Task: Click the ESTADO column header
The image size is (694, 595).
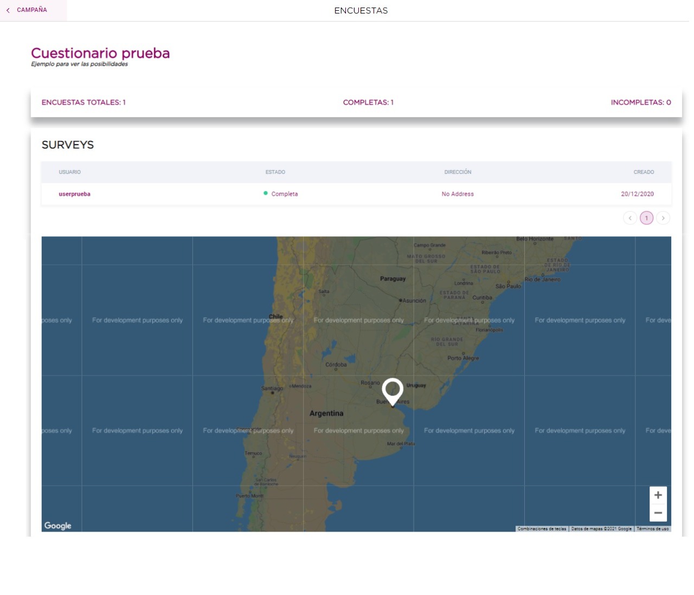Action: pyautogui.click(x=275, y=172)
